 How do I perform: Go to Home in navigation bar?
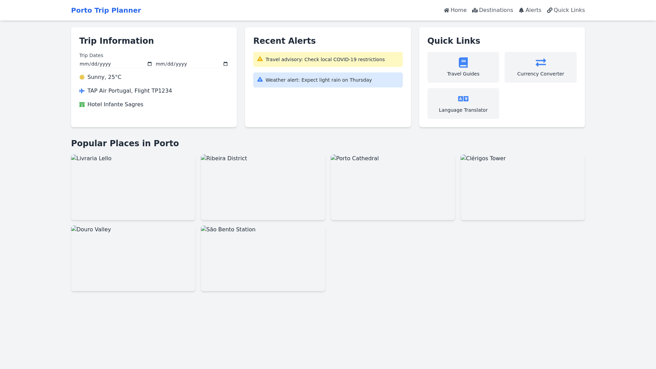[x=455, y=10]
